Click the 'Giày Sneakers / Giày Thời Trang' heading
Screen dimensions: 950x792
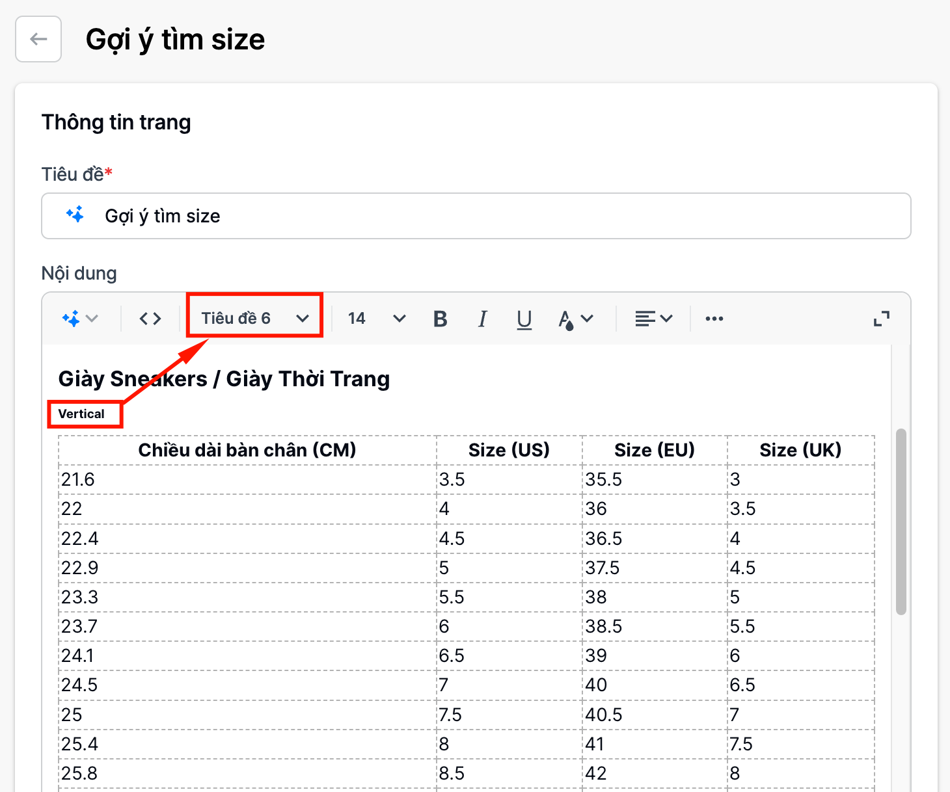point(224,379)
